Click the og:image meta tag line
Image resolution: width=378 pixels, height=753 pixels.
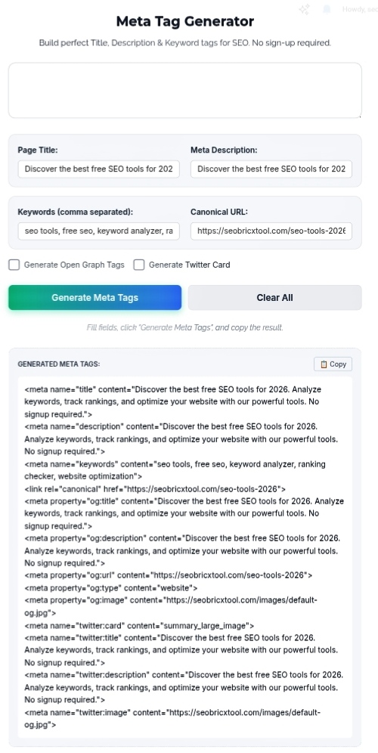pyautogui.click(x=171, y=606)
